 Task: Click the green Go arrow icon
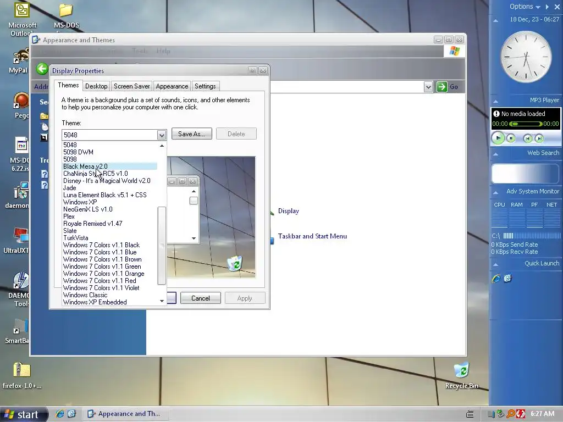coord(441,86)
